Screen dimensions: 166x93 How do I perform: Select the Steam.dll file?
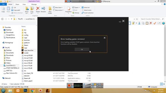(x=26, y=78)
